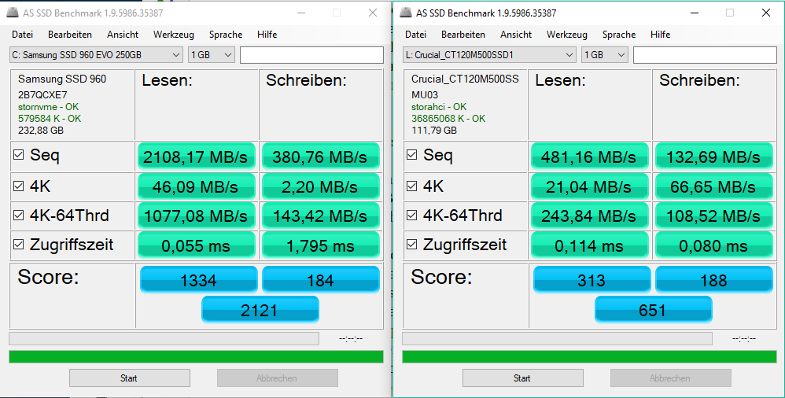Disable 4K-64Thrd test in Samsung window
Viewport: 785px width, 398px height.
19,216
